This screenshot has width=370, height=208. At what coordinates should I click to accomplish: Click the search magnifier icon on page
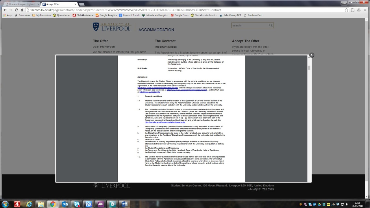[x=271, y=25]
